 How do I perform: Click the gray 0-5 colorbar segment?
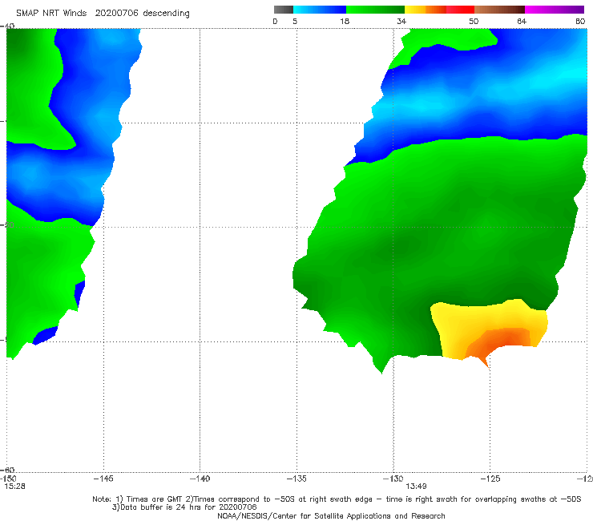coord(284,10)
